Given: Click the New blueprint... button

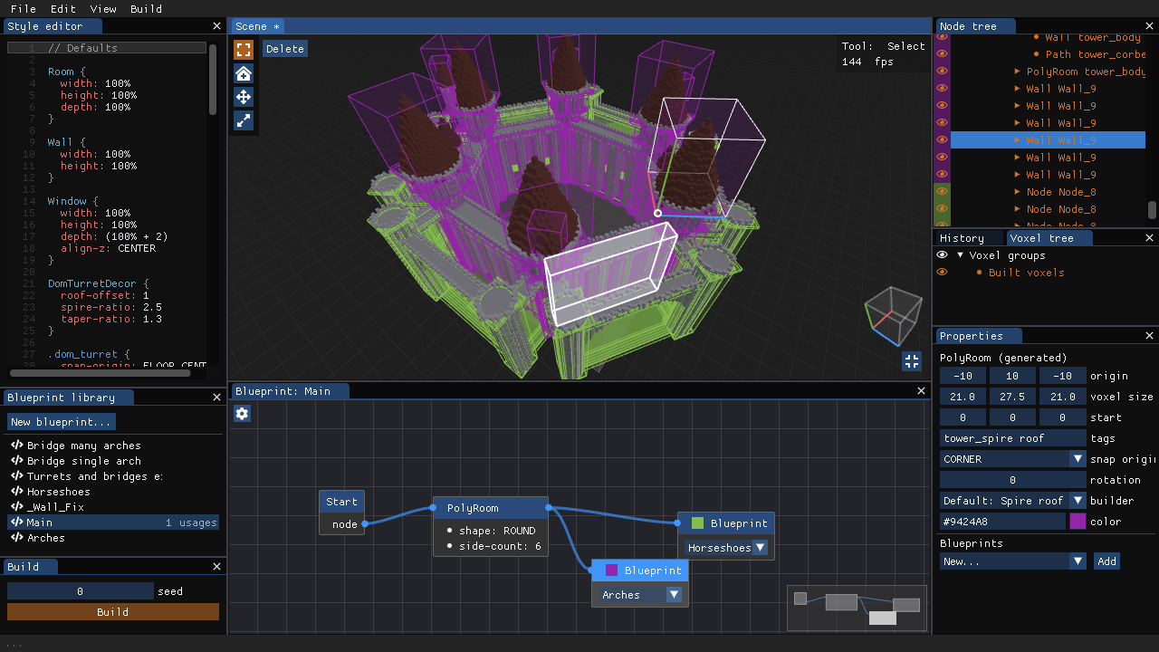Looking at the screenshot, I should pos(62,422).
